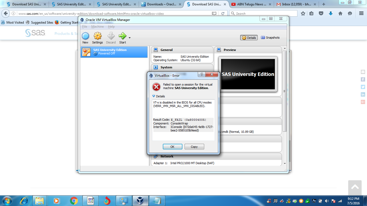Click the Adapter 1 Intel PRO/1000 text
Screen dimensions: 367x206
click(x=184, y=163)
